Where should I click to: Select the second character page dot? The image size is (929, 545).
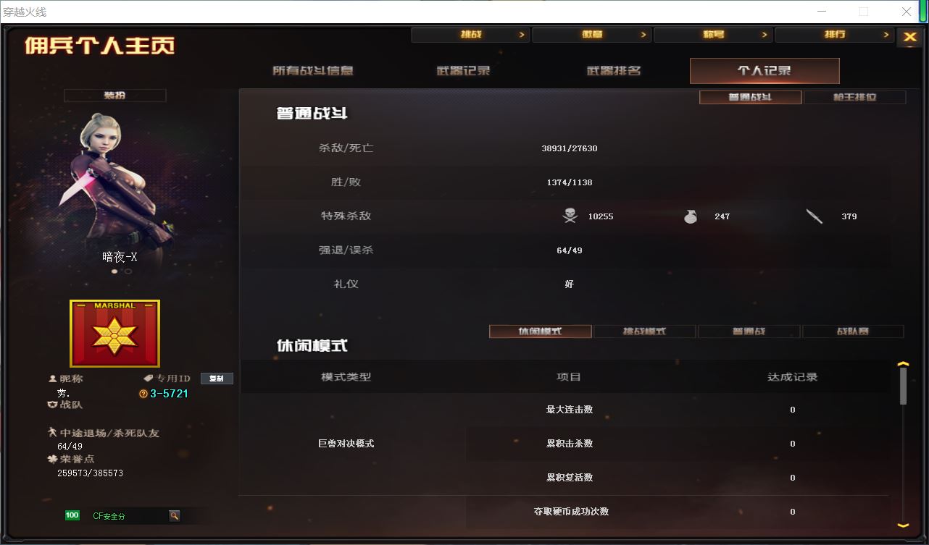128,272
